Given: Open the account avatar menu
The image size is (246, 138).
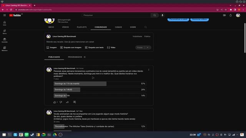Looking at the screenshot, I should point(238,15).
